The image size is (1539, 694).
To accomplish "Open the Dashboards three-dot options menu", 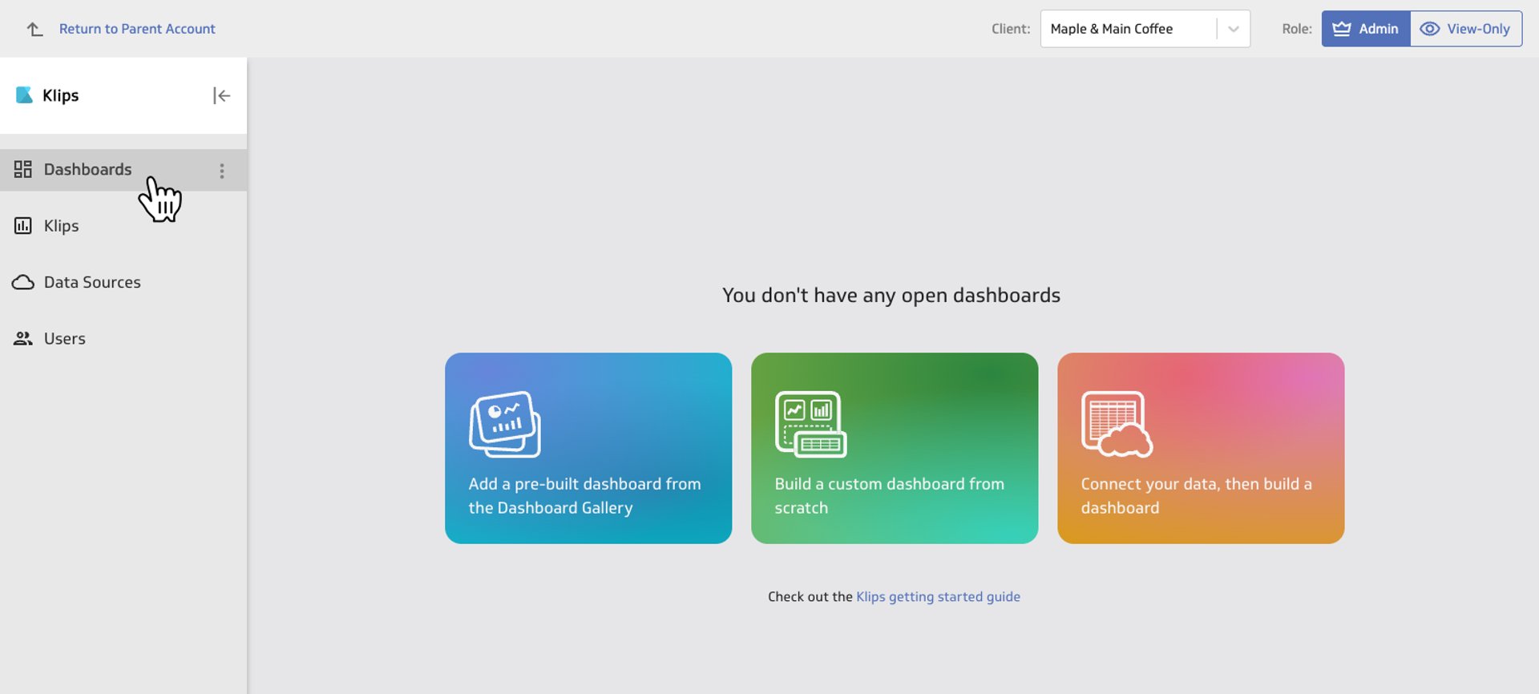I will point(222,171).
